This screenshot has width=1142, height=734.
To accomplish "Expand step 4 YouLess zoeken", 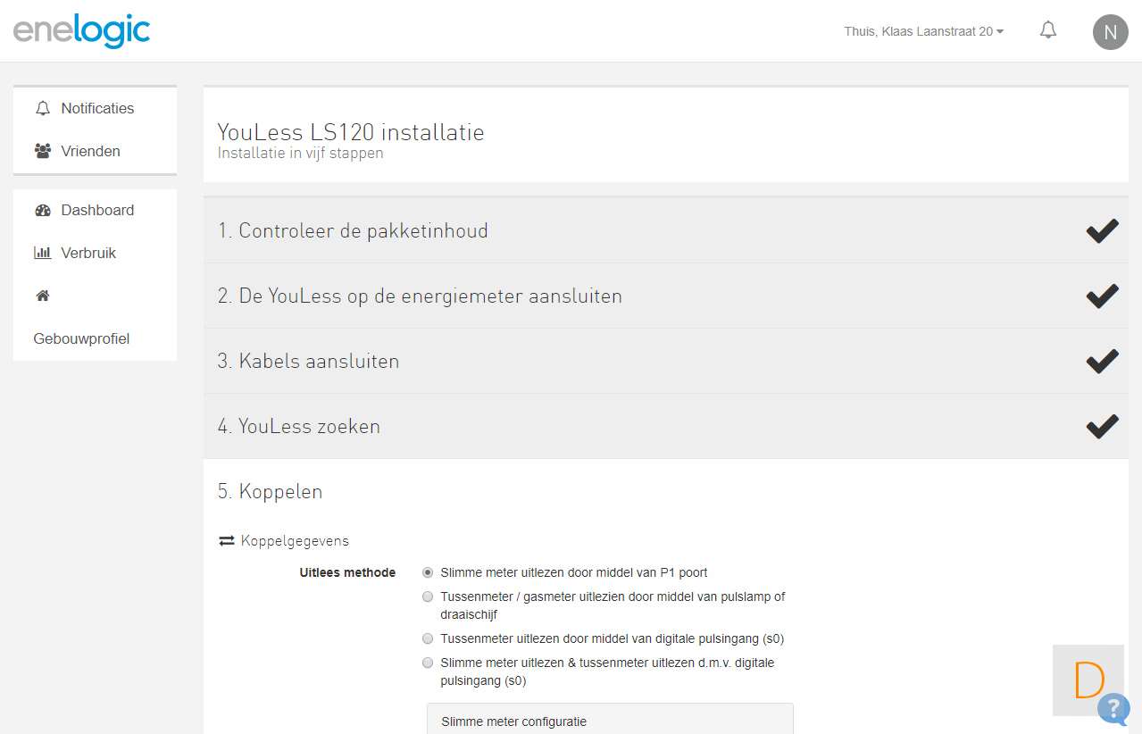I will pos(300,426).
